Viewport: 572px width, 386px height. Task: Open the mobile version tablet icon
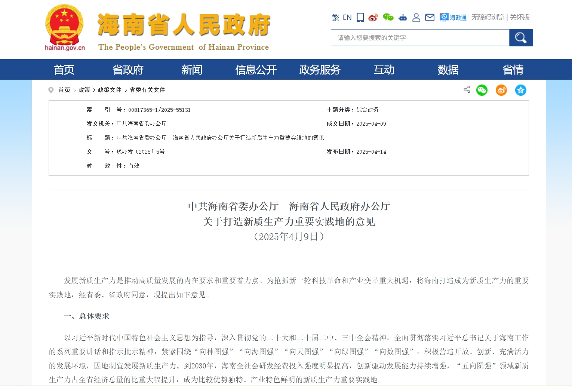pyautogui.click(x=360, y=17)
